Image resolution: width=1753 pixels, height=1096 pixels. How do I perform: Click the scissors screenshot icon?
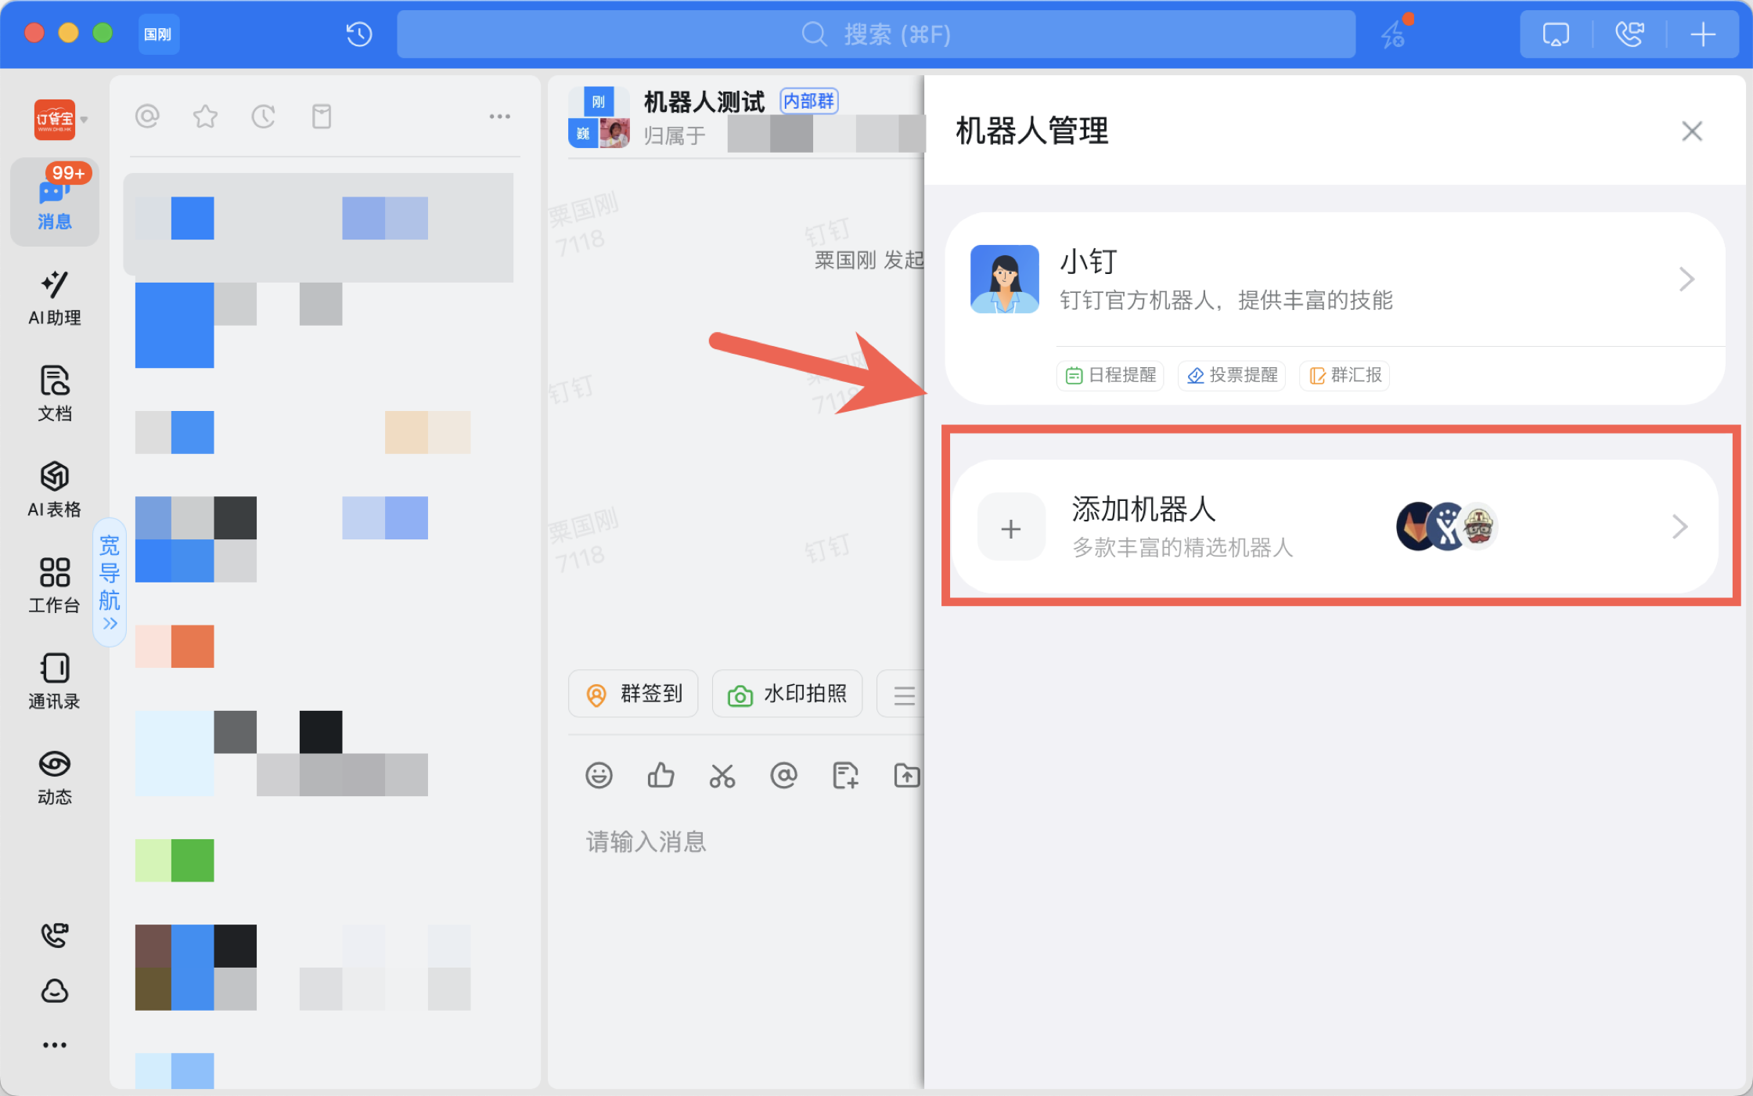pyautogui.click(x=722, y=776)
